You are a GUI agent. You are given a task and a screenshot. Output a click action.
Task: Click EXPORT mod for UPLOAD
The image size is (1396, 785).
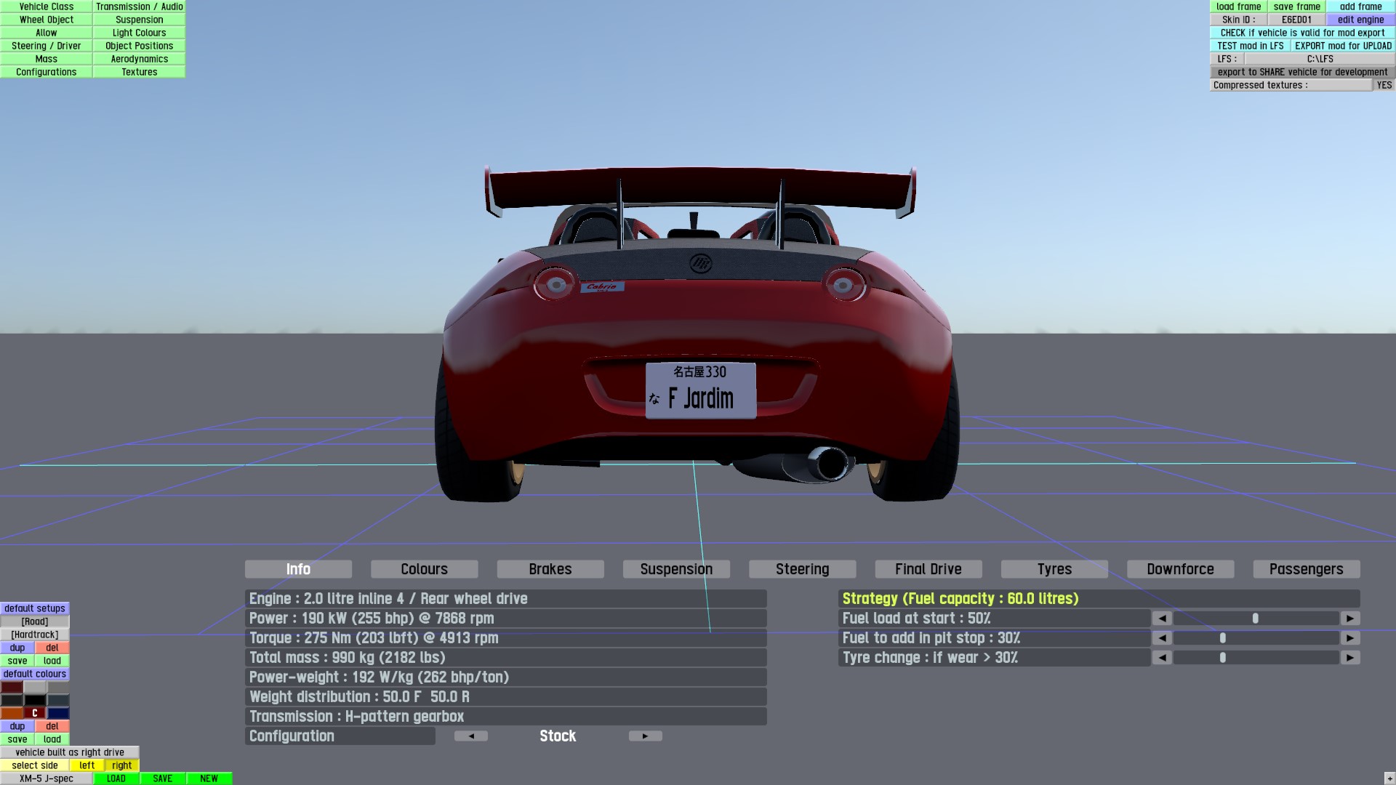1343,46
